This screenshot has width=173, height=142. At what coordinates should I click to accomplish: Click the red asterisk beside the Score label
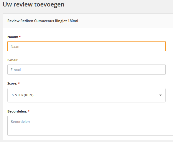click(19, 83)
